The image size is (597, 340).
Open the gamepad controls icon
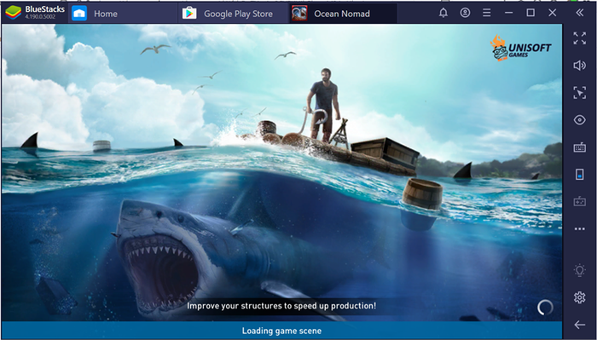coord(579,202)
